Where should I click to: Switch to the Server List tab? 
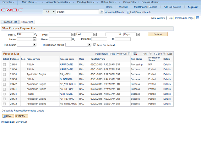[27, 22]
